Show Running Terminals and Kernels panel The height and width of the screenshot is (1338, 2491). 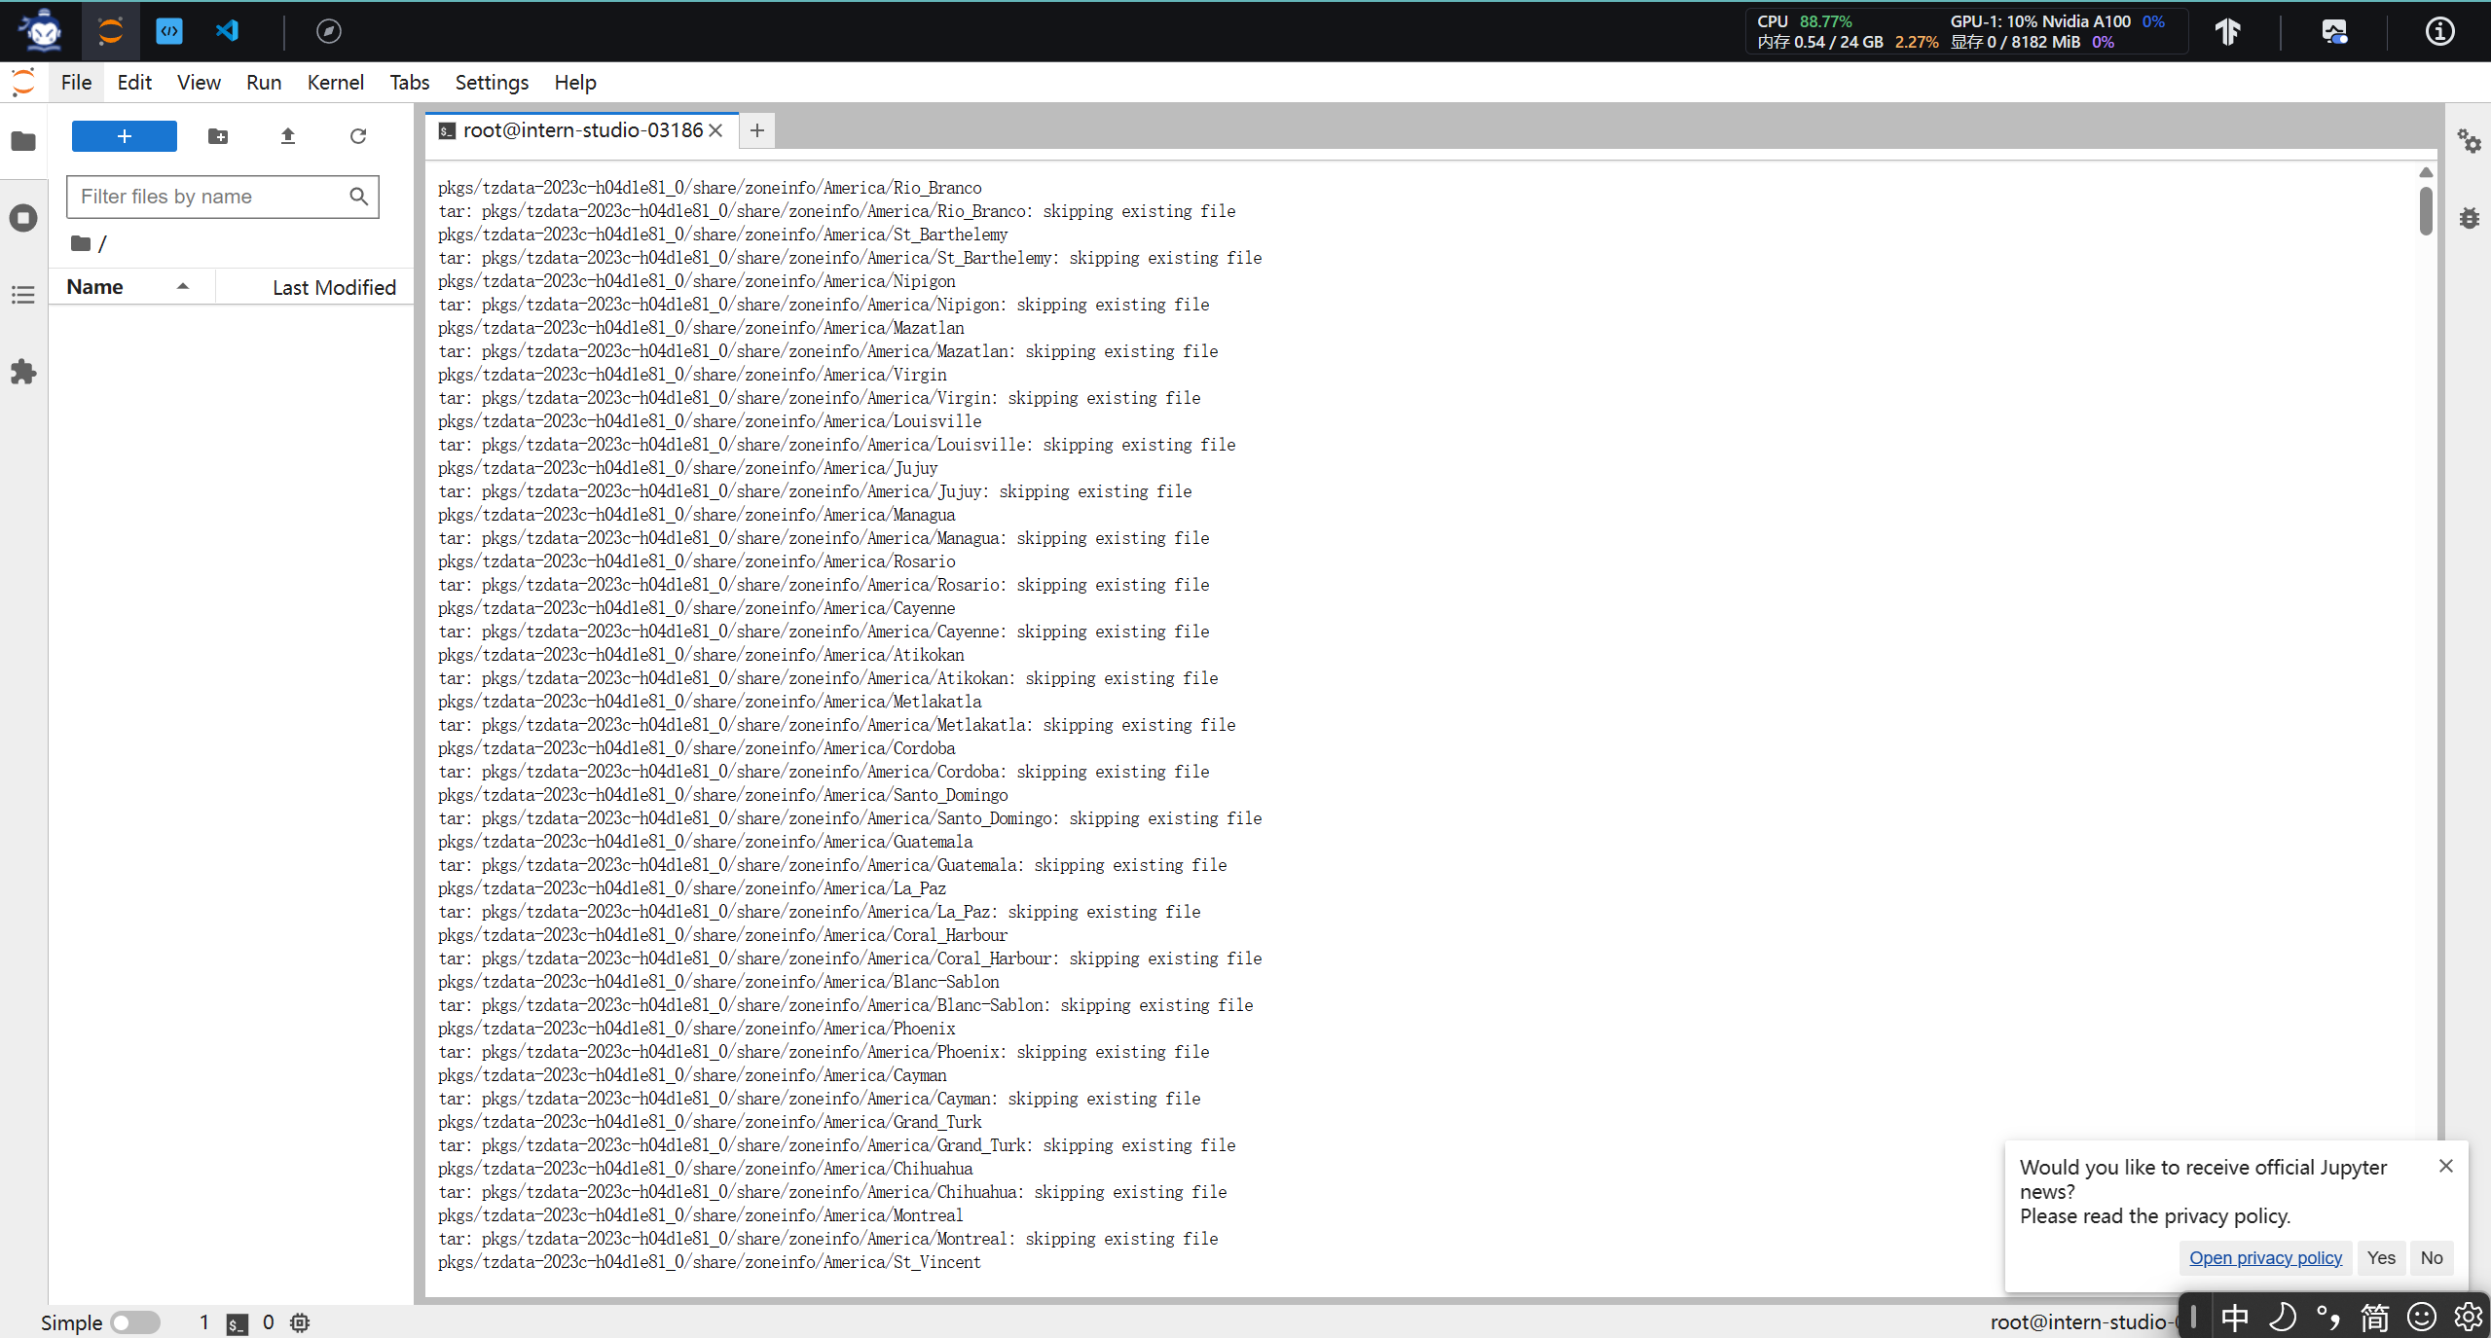click(23, 218)
